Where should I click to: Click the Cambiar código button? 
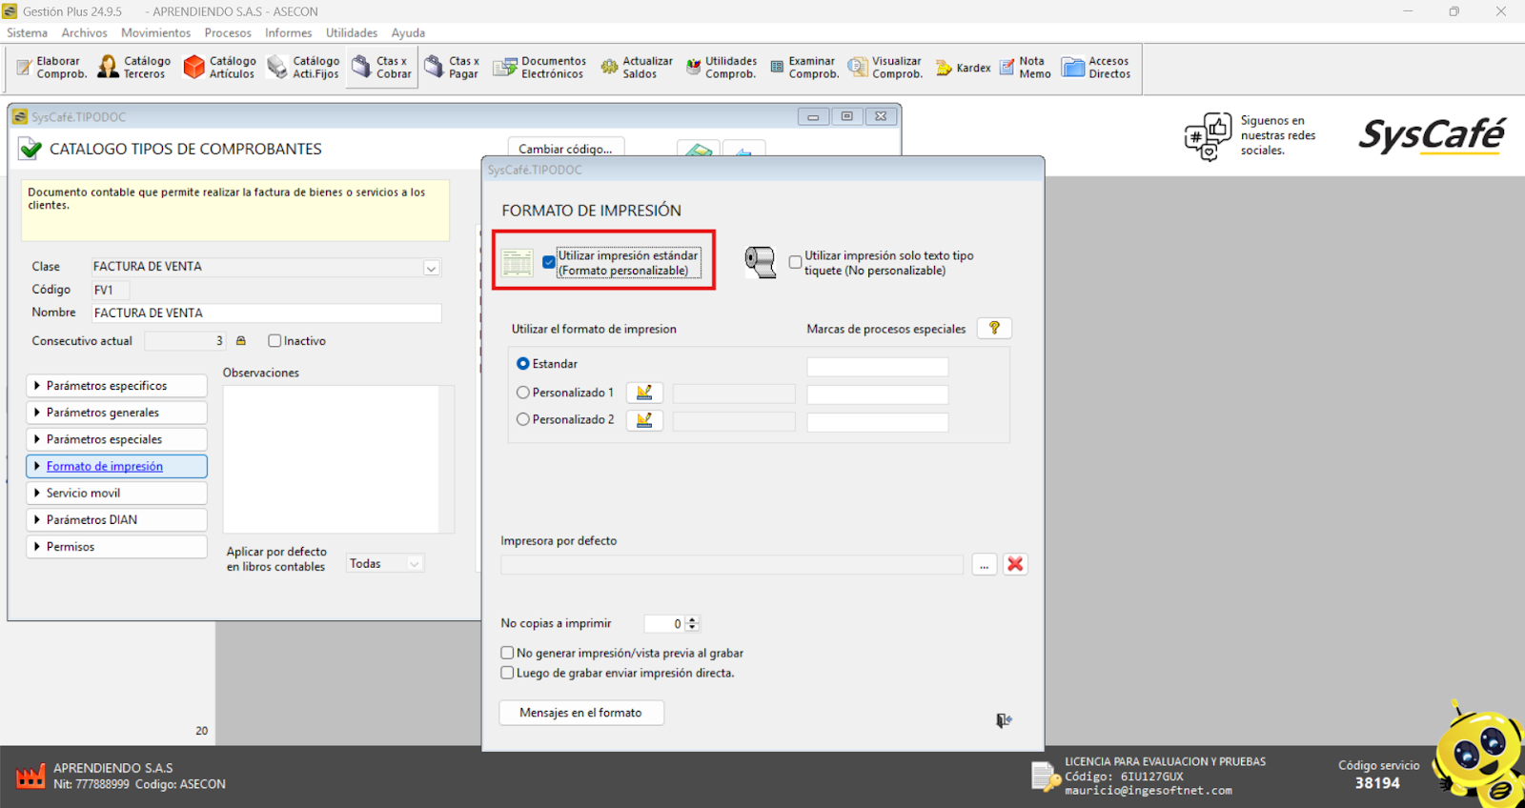click(x=565, y=149)
